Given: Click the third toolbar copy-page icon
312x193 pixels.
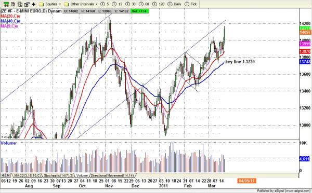Looking at the screenshot, I should 20,4.
